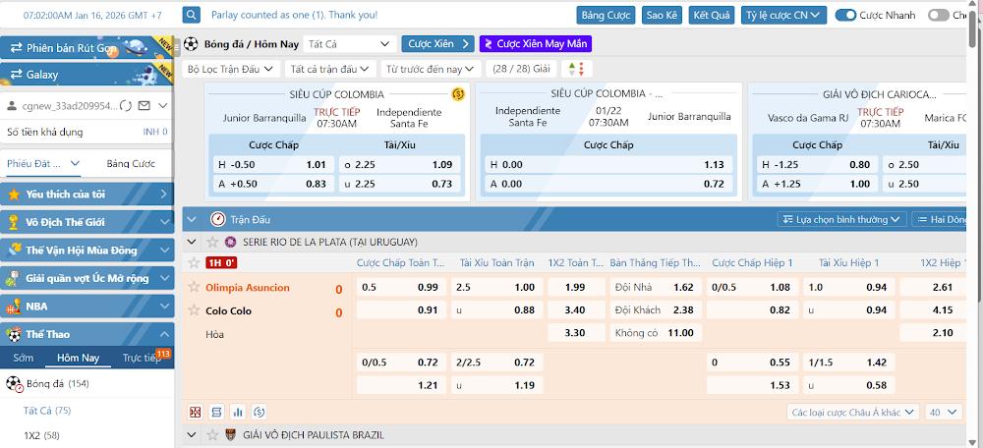Screen dimensions: 983x448
Task: Click the gold coin icon on Siêu Cúp Colombia card
Action: 458,94
